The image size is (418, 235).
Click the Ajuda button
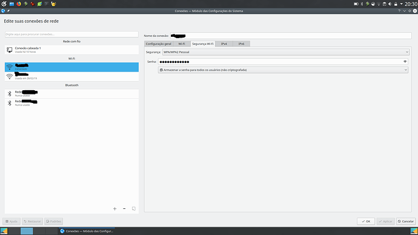(x=12, y=221)
